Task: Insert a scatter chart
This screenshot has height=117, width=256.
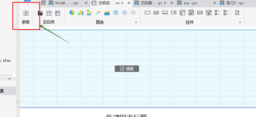Action: (x=133, y=13)
